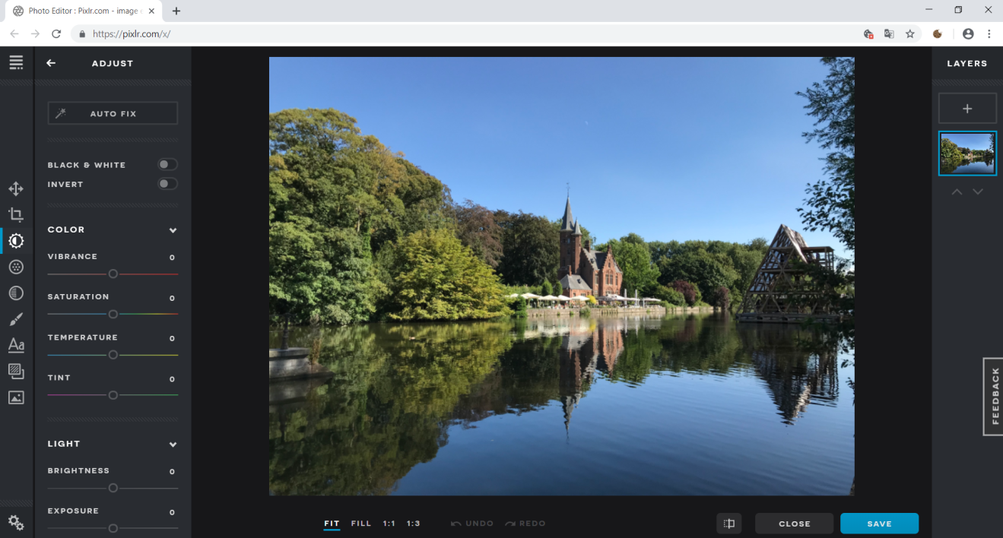The height and width of the screenshot is (538, 1003).
Task: Click the compare before/after icon
Action: click(x=729, y=524)
